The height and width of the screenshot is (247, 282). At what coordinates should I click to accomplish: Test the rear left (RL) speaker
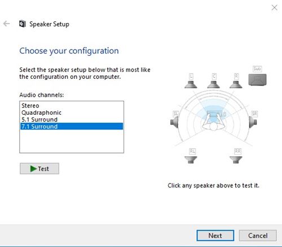click(x=191, y=160)
